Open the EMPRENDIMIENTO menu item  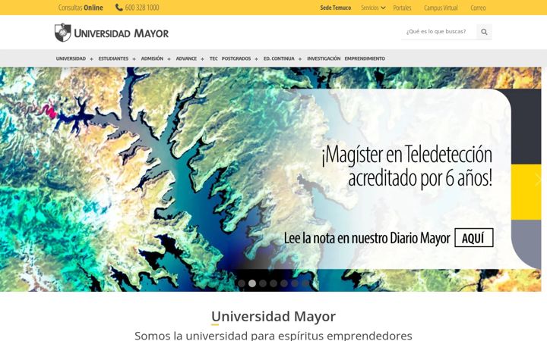[365, 58]
